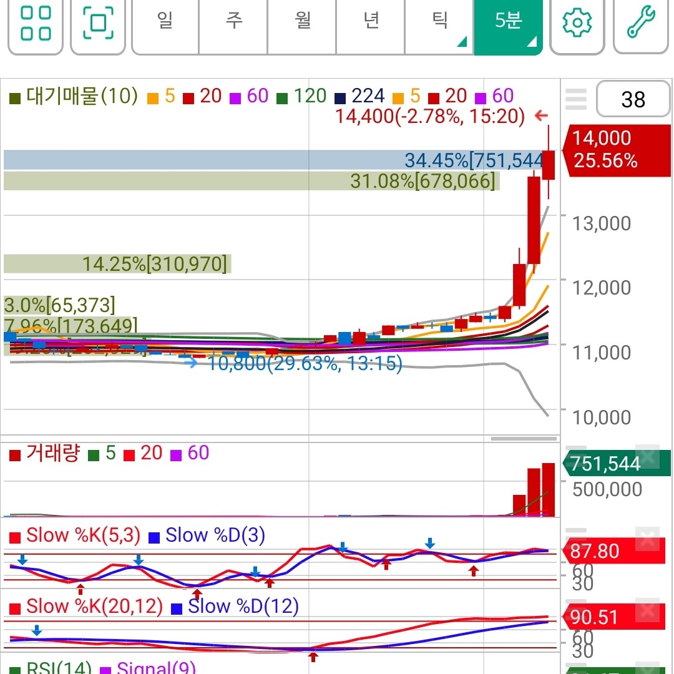Switch to the 월 monthly tab

pos(302,21)
